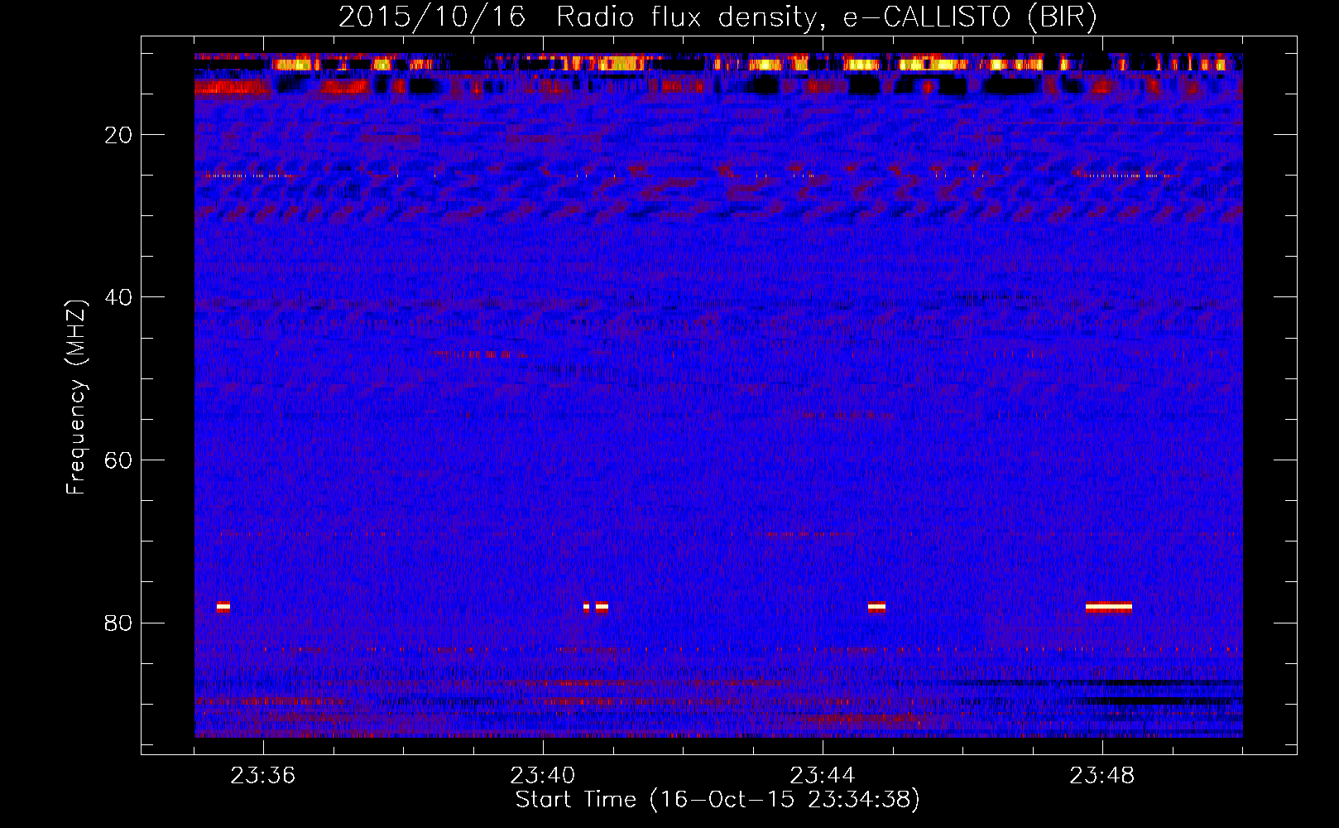Click the 'Frequency (MHZ)' y-axis label
Image resolution: width=1339 pixels, height=828 pixels.
pyautogui.click(x=76, y=397)
